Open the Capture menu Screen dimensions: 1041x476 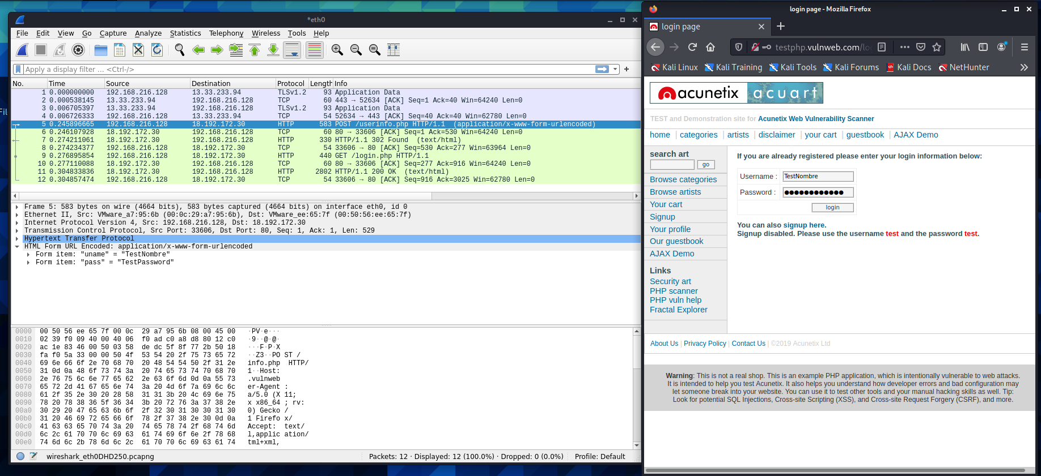pos(113,33)
